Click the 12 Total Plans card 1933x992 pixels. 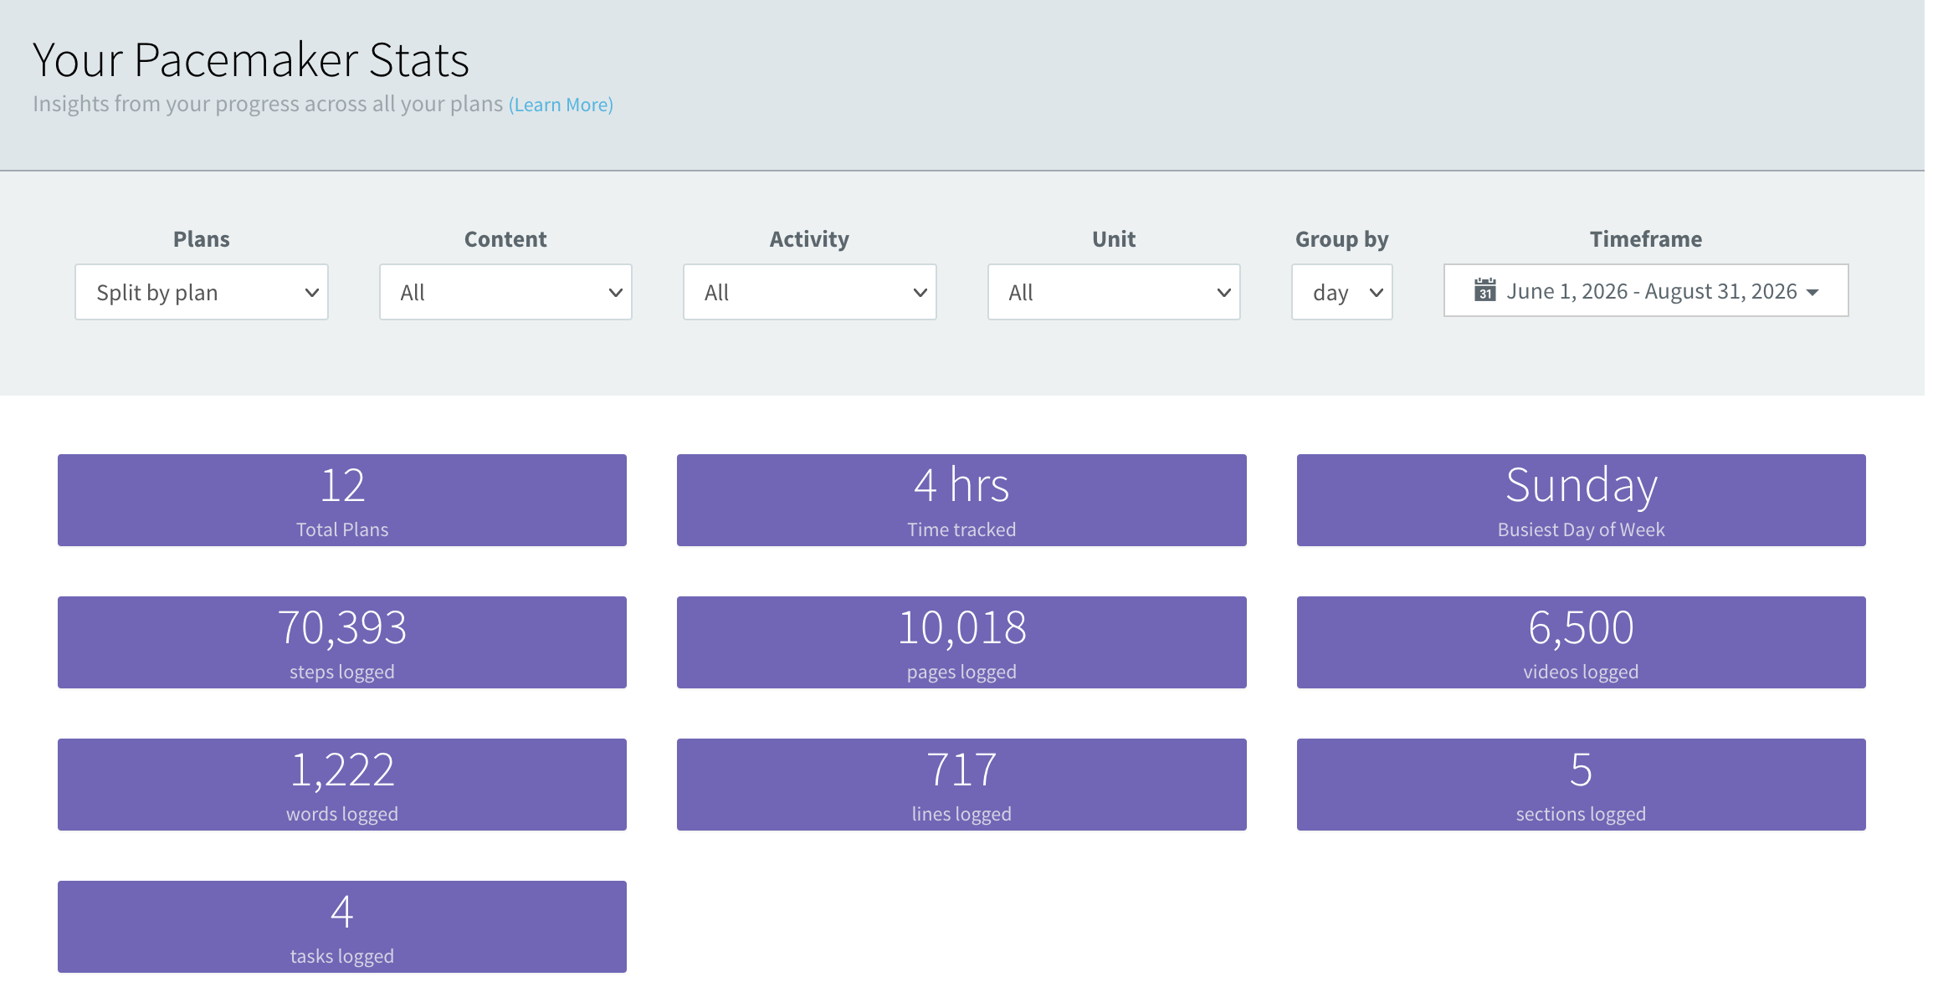pos(342,500)
